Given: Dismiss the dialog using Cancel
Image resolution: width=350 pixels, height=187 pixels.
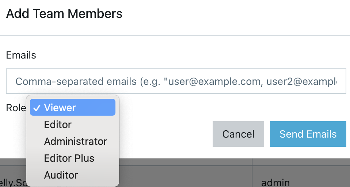Looking at the screenshot, I should click(238, 134).
